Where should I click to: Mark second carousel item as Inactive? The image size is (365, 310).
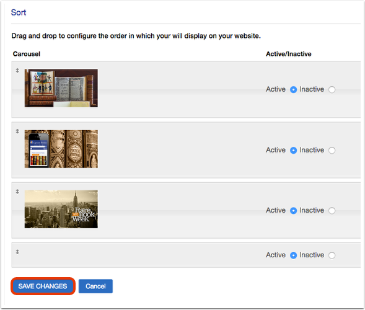(332, 151)
